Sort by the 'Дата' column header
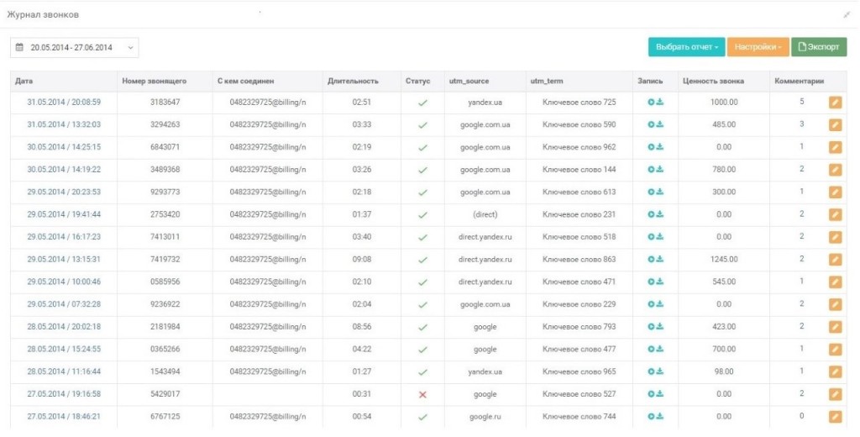Screen dimensions: 860x437 coord(24,82)
